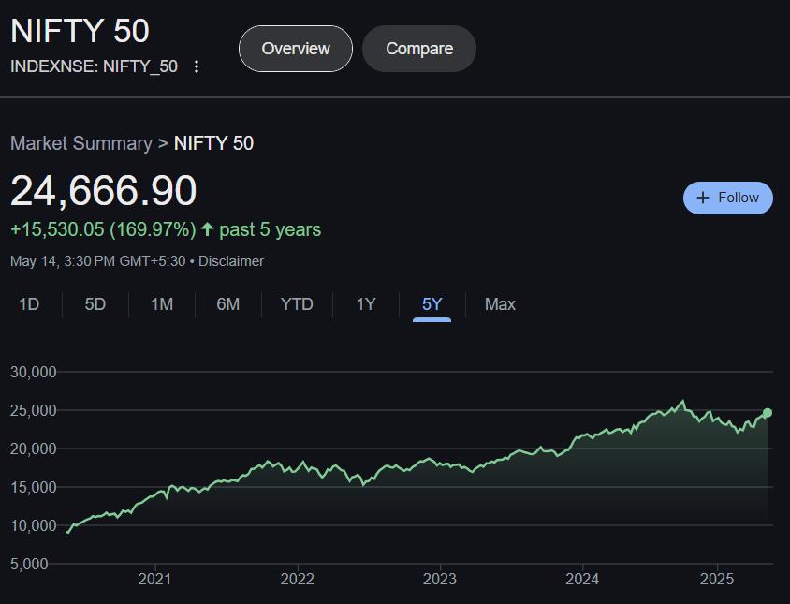
Task: Show the 1M chart range
Action: tap(162, 304)
